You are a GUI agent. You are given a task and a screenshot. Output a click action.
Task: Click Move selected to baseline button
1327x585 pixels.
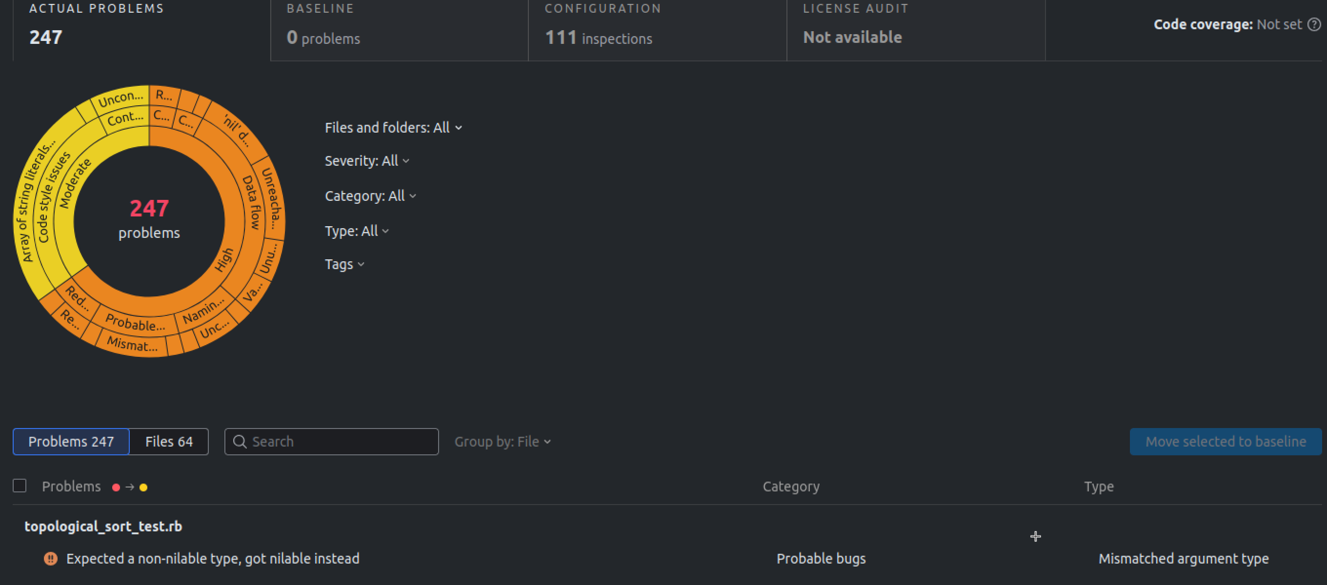click(x=1225, y=442)
